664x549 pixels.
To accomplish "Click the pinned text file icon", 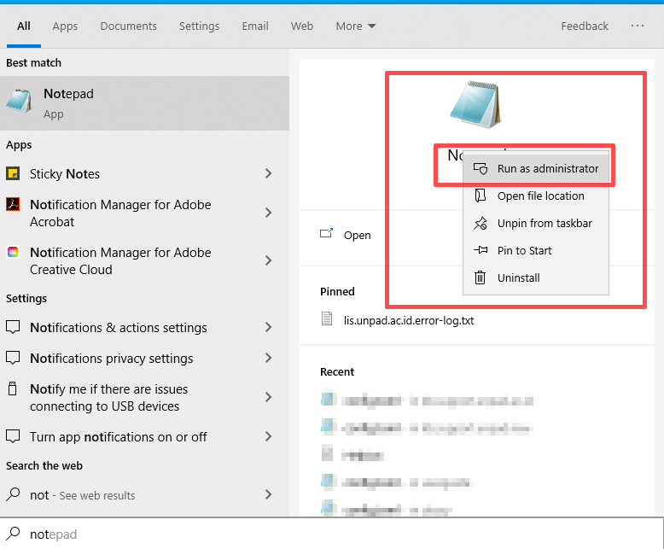I will [327, 318].
